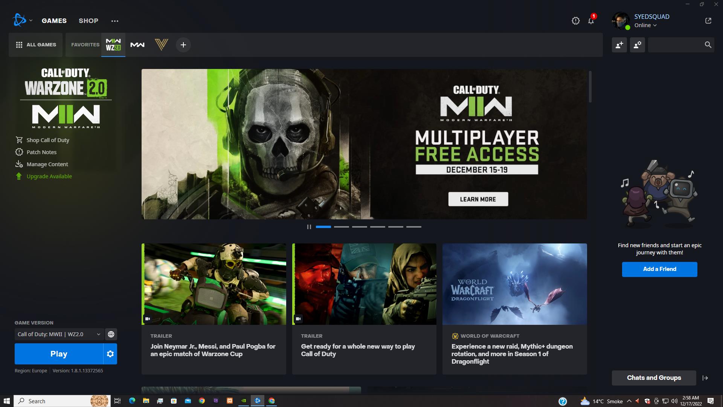
Task: Pause the banner carousel
Action: (309, 227)
